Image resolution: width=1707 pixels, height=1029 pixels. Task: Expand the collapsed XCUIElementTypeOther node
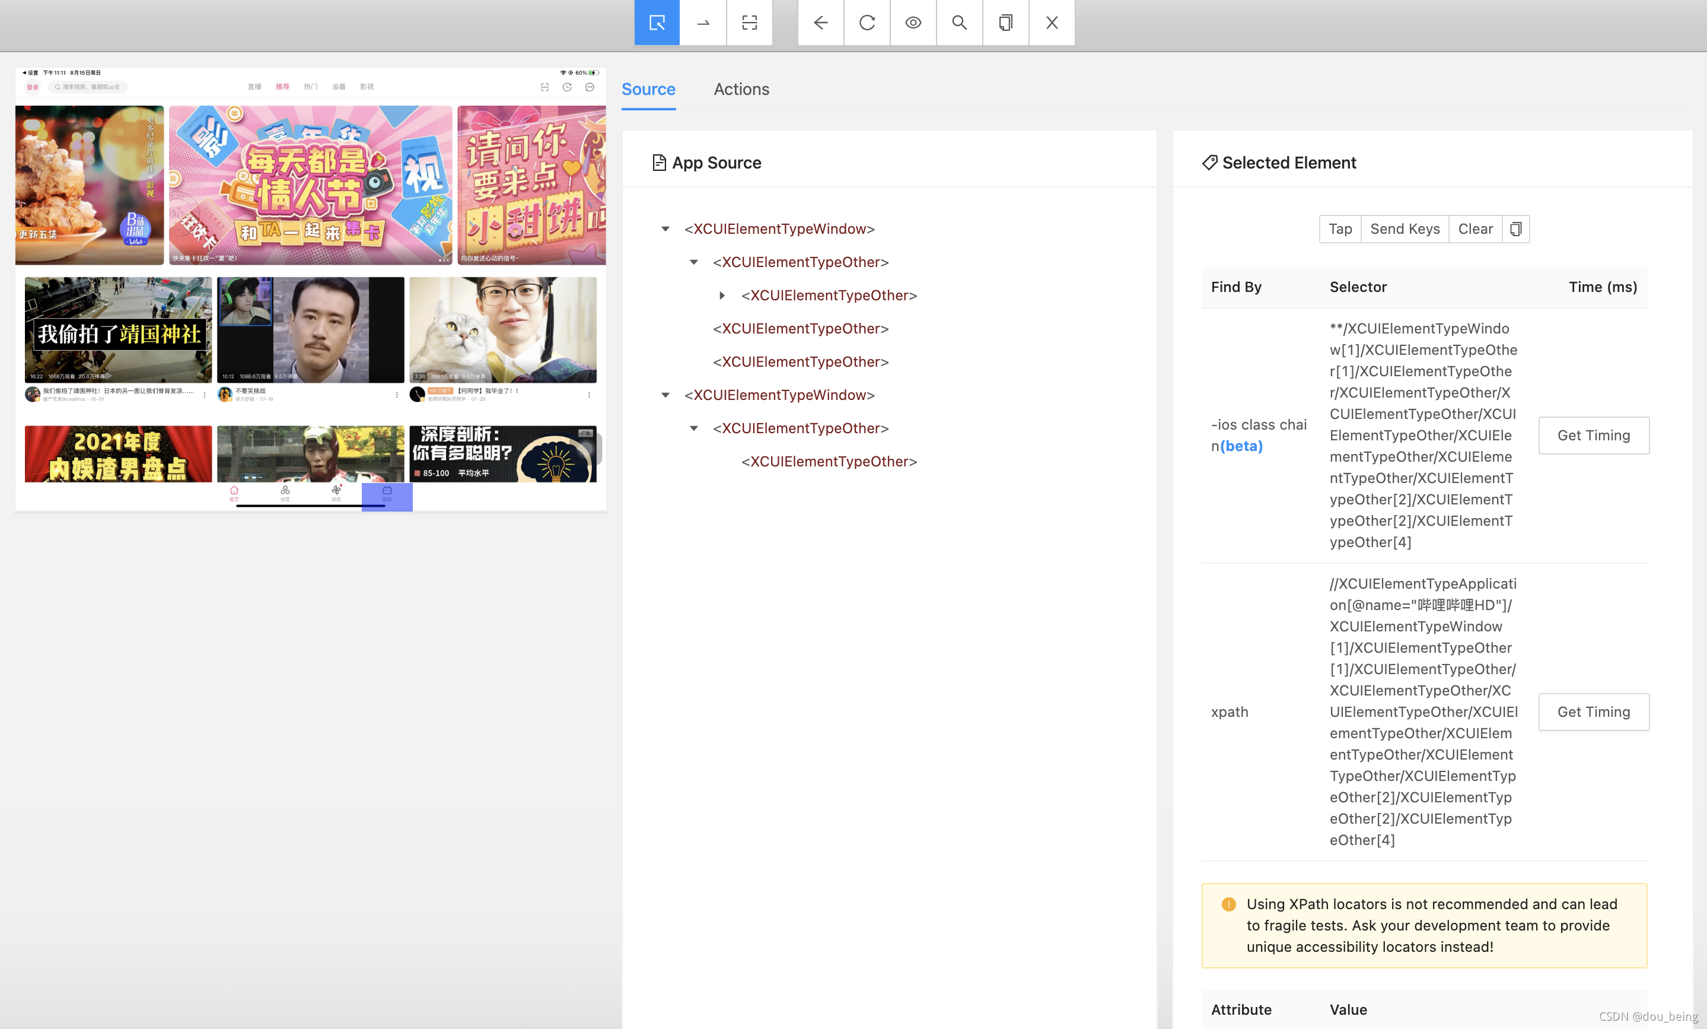(x=722, y=295)
